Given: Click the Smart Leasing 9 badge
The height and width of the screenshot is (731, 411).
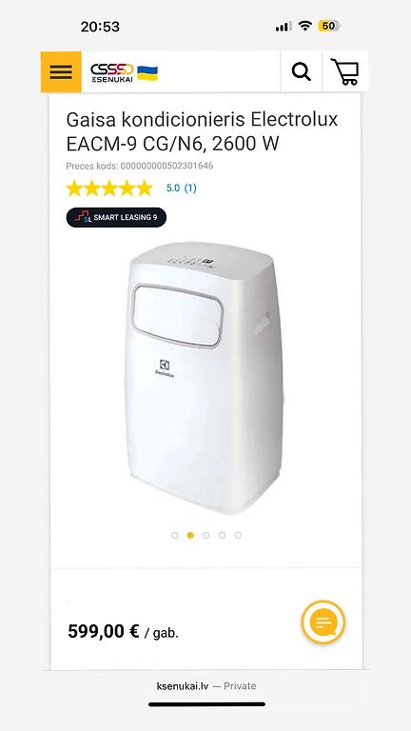Looking at the screenshot, I should click(116, 217).
